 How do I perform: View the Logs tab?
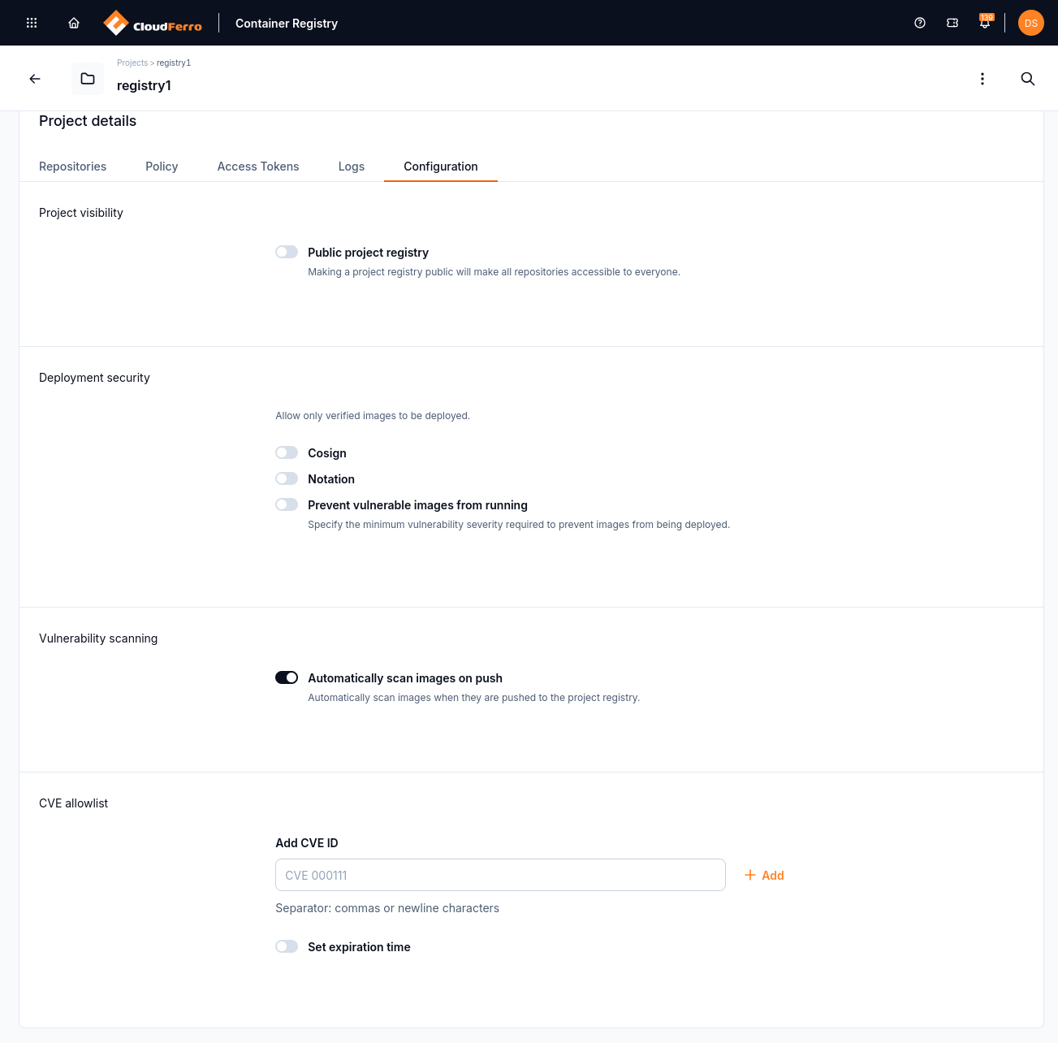tap(352, 167)
